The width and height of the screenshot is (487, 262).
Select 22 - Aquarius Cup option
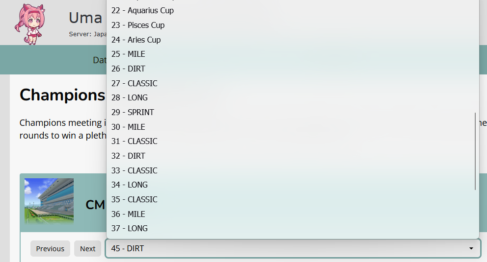pos(293,11)
